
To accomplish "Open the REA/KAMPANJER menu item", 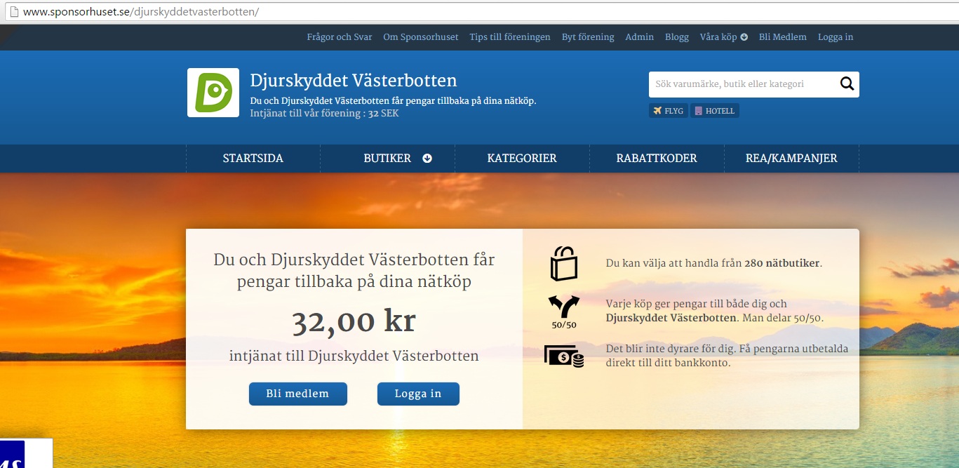I will point(791,159).
